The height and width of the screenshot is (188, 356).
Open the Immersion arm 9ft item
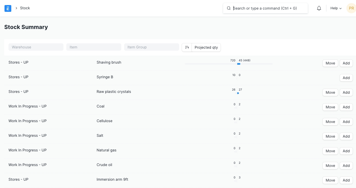point(112,179)
